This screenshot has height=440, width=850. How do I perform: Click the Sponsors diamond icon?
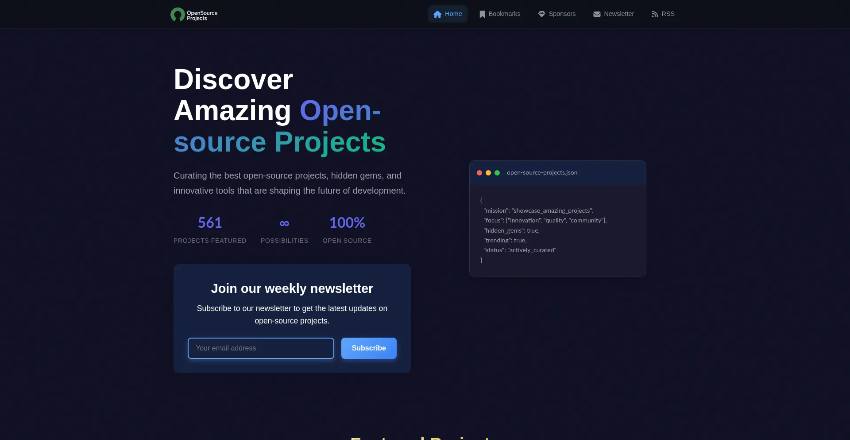click(541, 14)
